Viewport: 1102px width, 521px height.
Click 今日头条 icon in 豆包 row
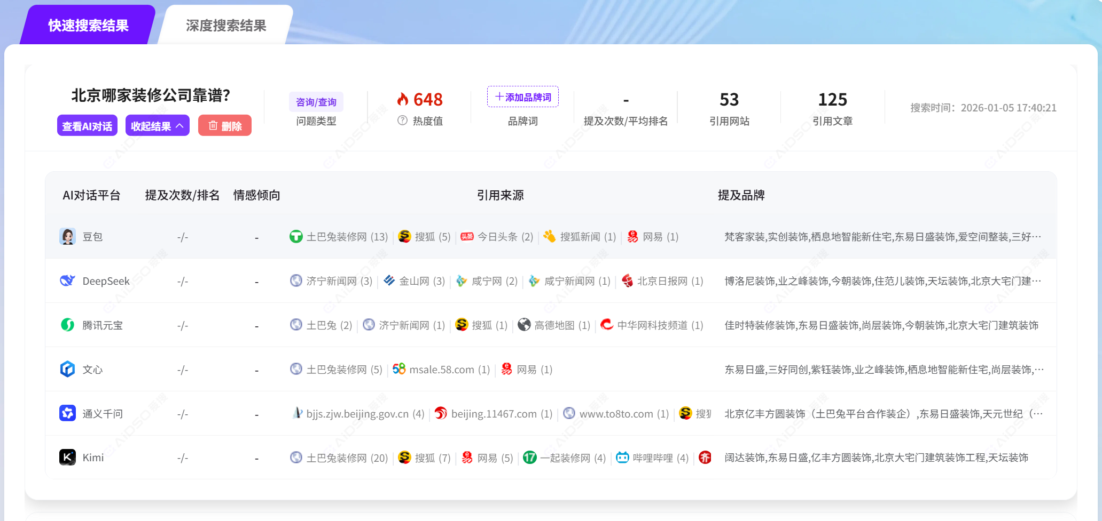tap(467, 237)
